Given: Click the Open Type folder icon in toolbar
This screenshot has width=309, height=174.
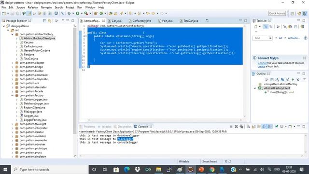Looking at the screenshot, I should [111, 14].
